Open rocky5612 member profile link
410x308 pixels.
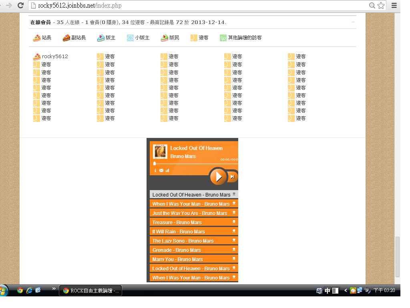click(x=55, y=57)
